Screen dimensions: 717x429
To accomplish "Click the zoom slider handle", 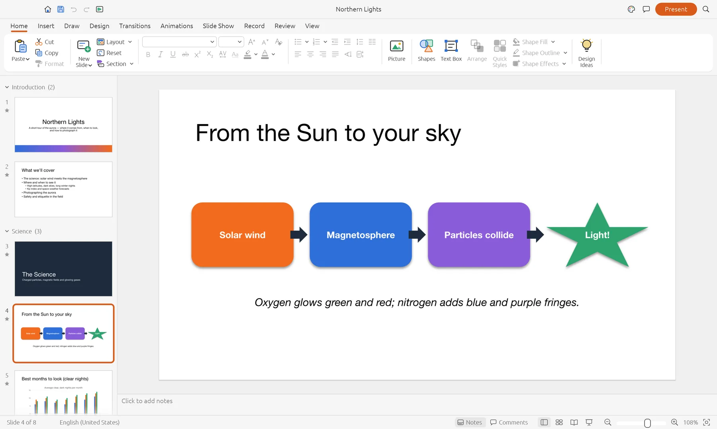I will 647,423.
